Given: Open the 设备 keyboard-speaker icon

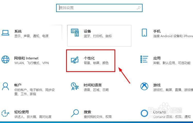Looking at the screenshot, I should click(75, 33).
